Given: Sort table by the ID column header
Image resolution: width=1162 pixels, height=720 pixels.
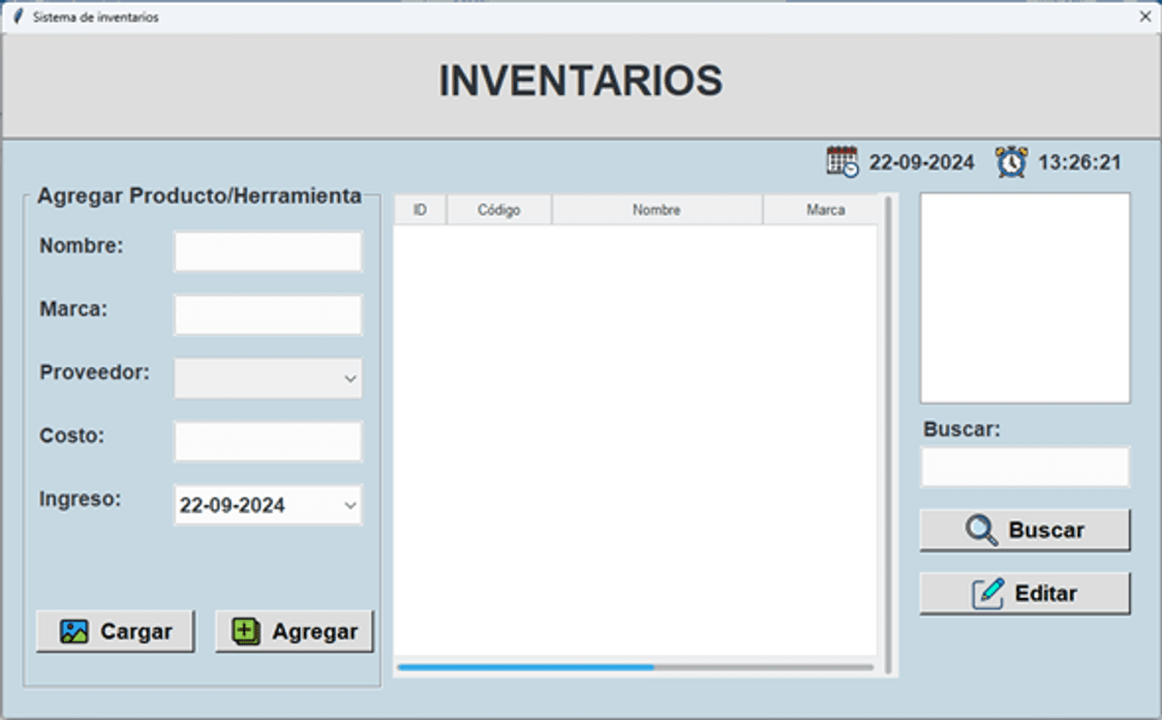Looking at the screenshot, I should [x=420, y=210].
